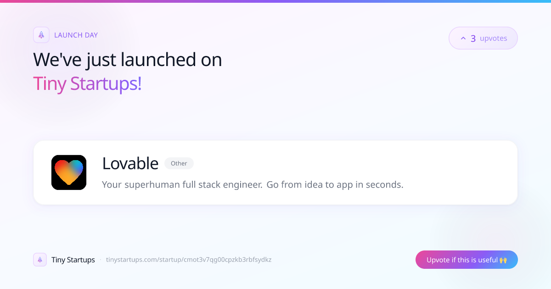
Task: Click the word upvotes in the counter
Action: tap(494, 39)
